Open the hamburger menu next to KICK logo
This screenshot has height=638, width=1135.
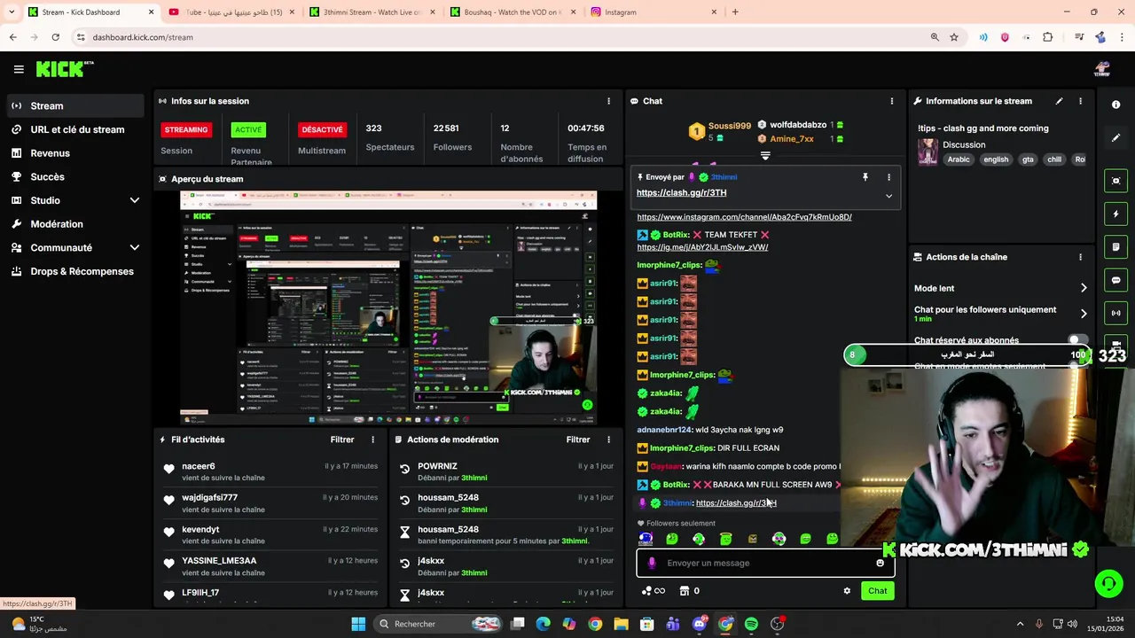19,69
